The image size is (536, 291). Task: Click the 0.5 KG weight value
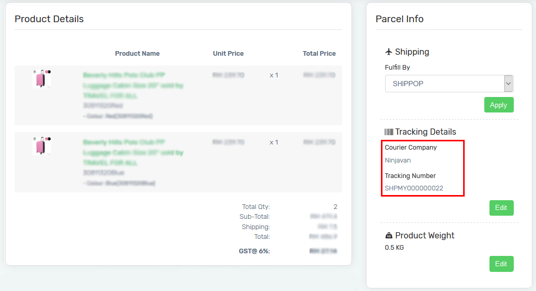point(394,248)
